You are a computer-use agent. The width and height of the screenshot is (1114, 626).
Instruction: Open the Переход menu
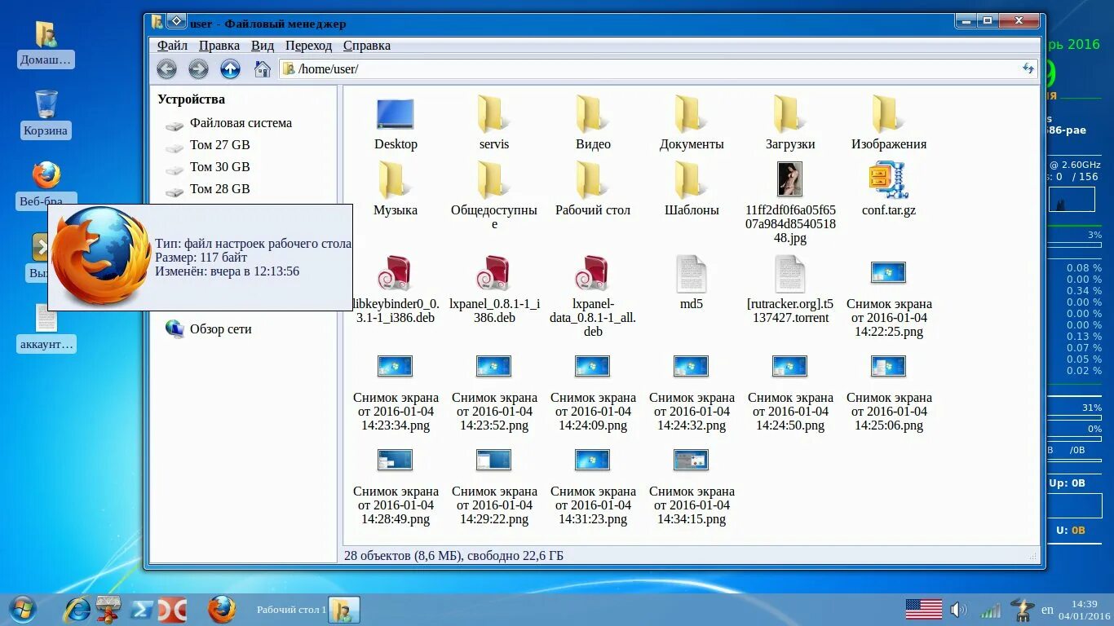tap(308, 46)
